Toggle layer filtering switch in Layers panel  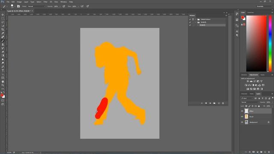pyautogui.click(x=272, y=98)
